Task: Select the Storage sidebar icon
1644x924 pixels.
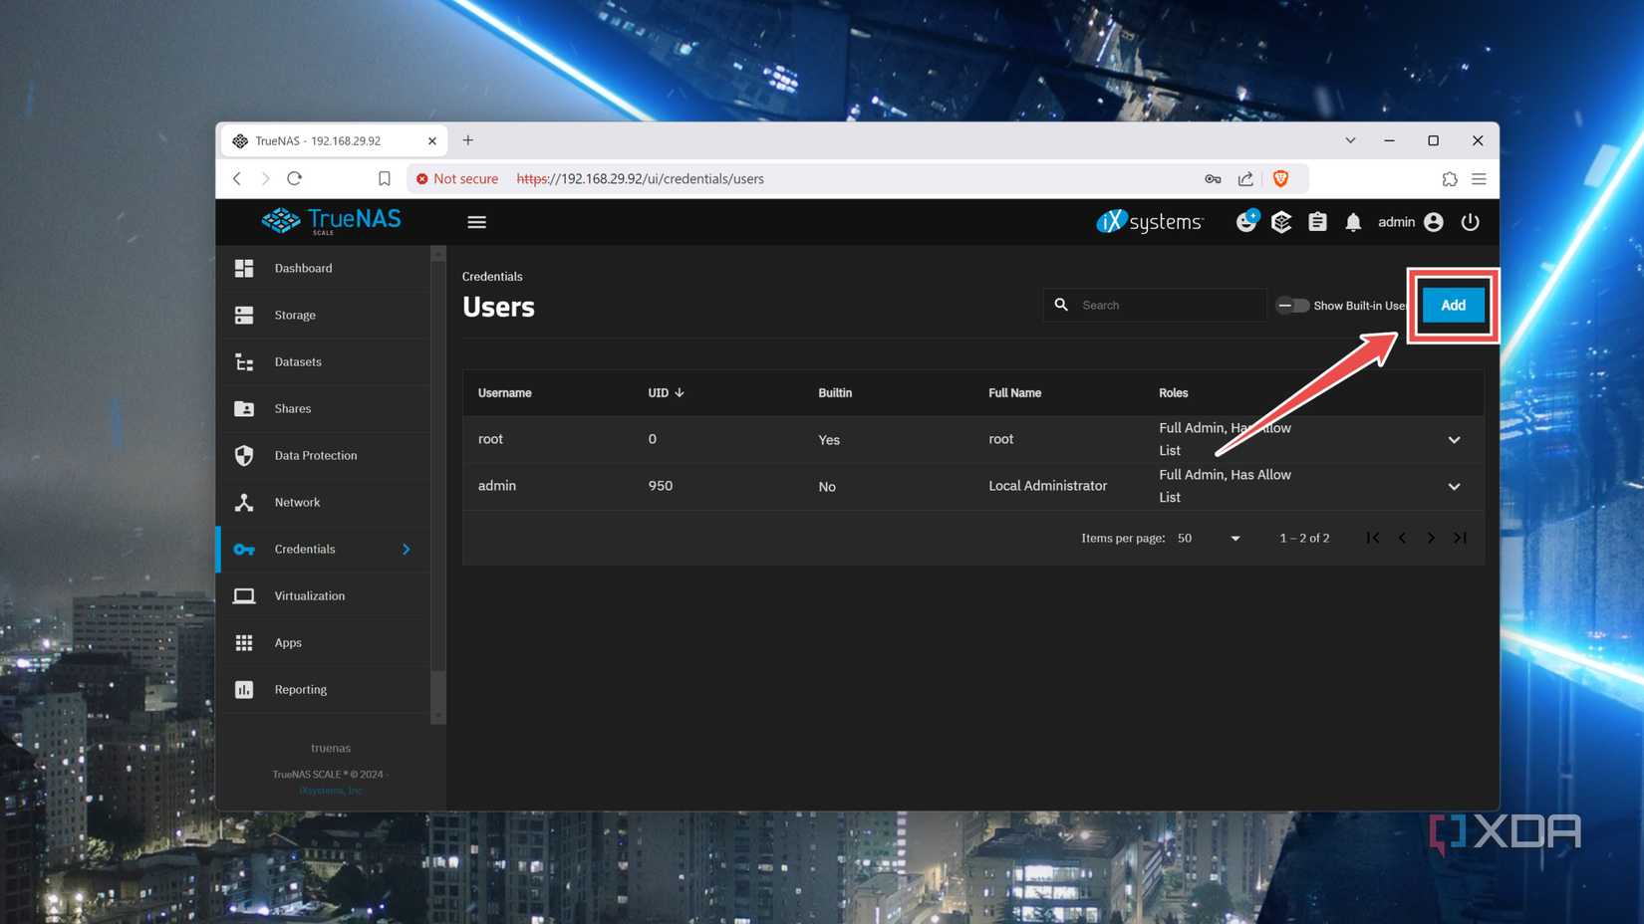Action: pyautogui.click(x=244, y=315)
